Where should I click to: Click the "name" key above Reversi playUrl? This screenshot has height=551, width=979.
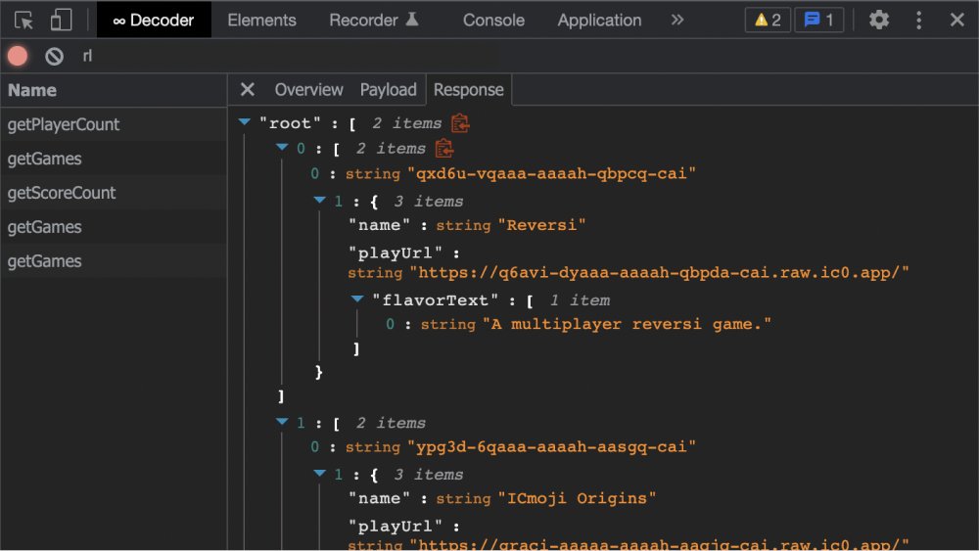tap(379, 225)
